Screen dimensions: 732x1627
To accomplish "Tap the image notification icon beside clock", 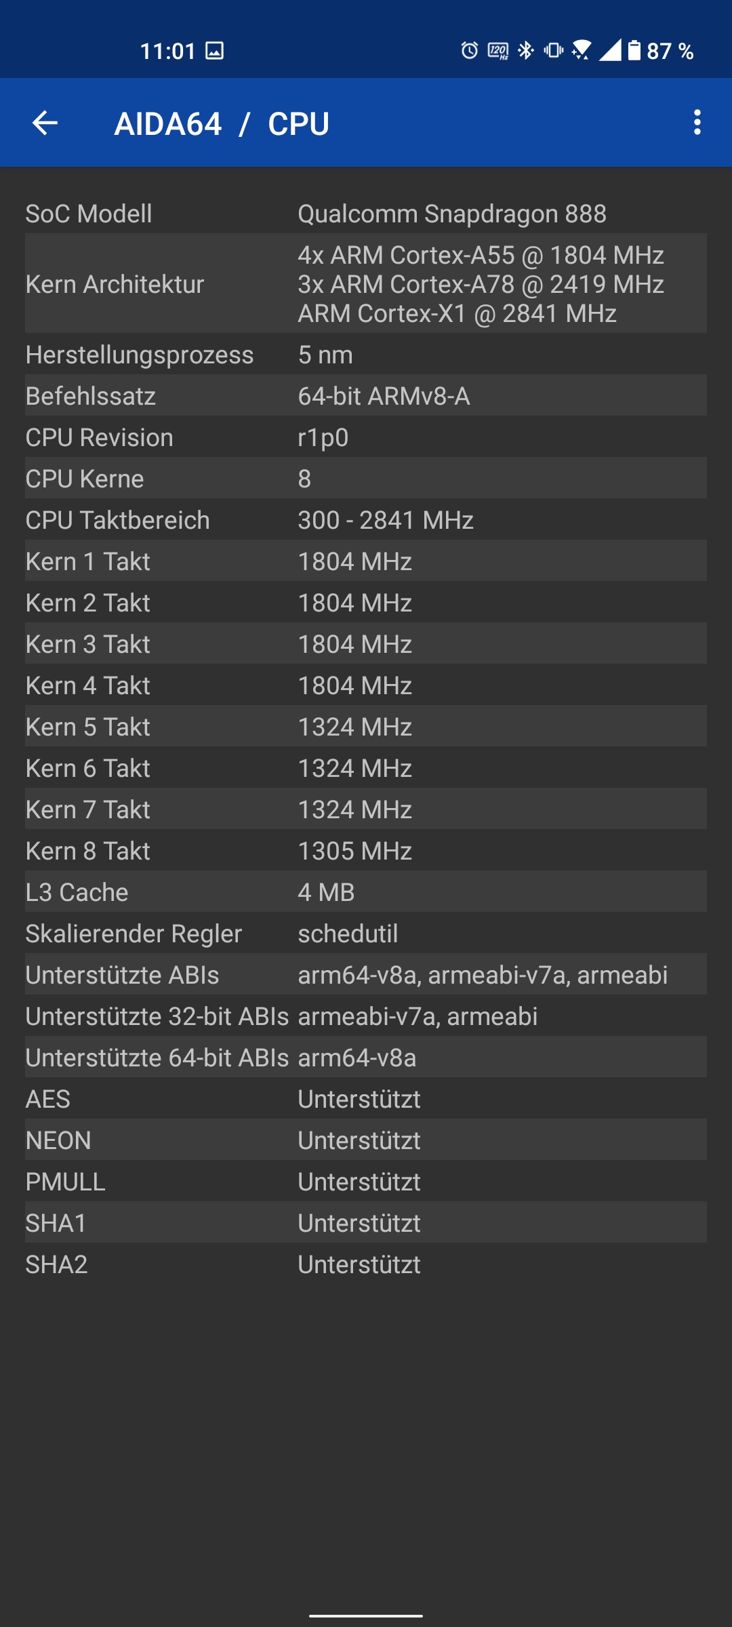I will [x=215, y=51].
